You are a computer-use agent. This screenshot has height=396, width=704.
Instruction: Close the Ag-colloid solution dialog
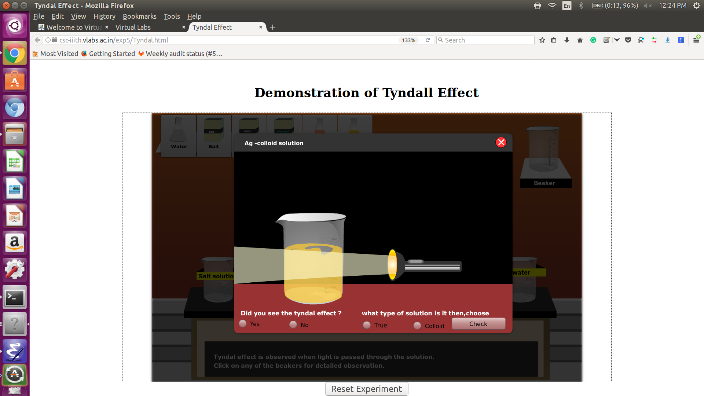coord(501,142)
